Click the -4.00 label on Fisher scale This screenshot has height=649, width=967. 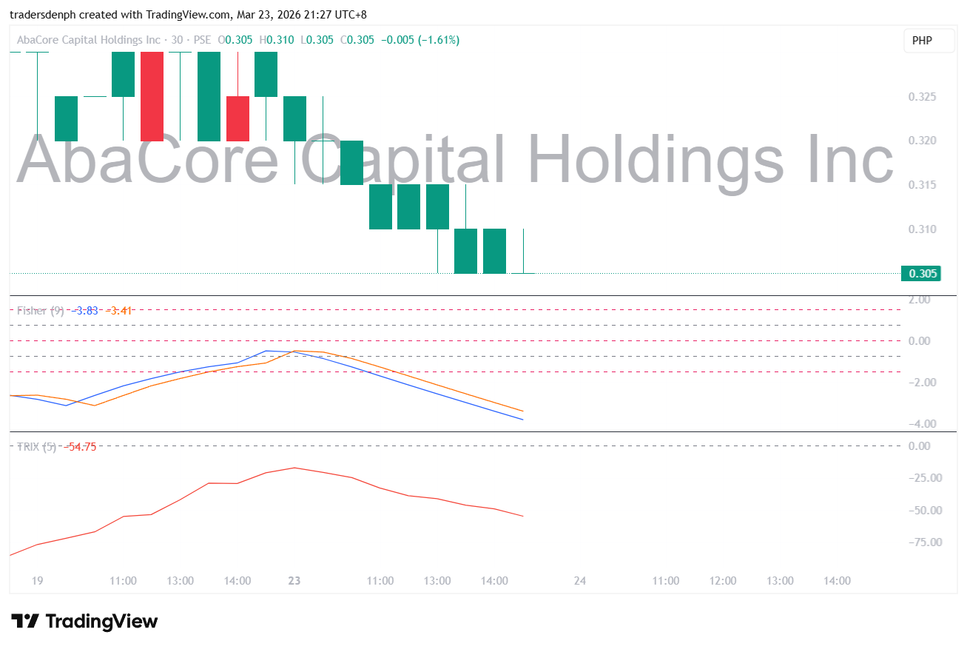pyautogui.click(x=922, y=424)
